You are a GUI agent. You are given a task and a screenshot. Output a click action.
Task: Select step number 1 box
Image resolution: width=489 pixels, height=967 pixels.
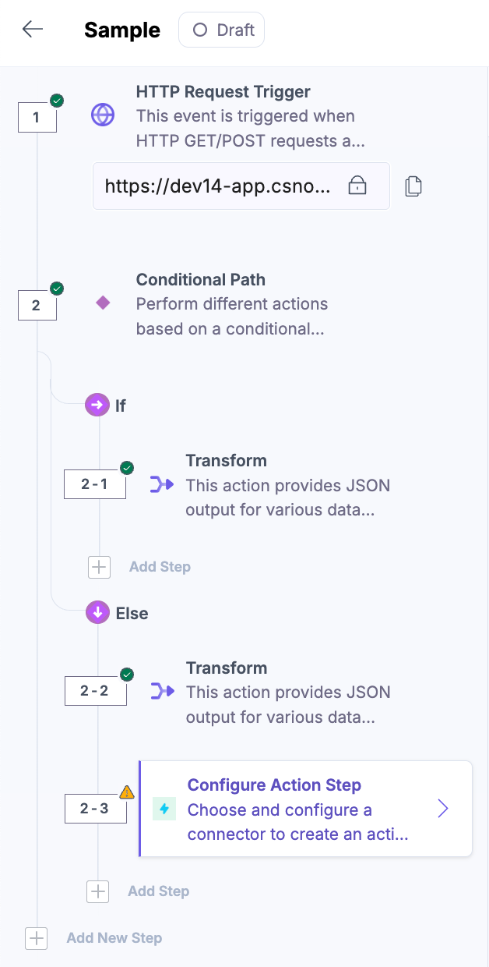coord(37,119)
